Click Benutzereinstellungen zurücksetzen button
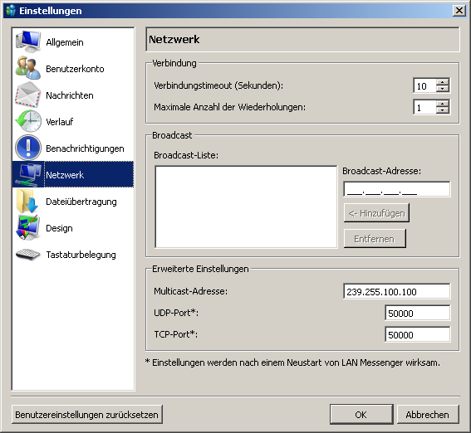Screen dimensions: 471x433 pos(87,415)
